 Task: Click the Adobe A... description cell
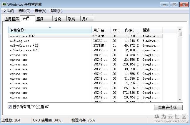pyautogui.click(x=151, y=36)
